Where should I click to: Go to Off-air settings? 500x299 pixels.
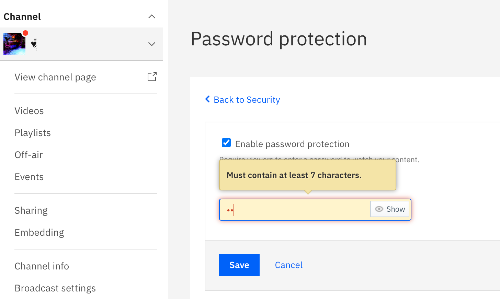29,155
